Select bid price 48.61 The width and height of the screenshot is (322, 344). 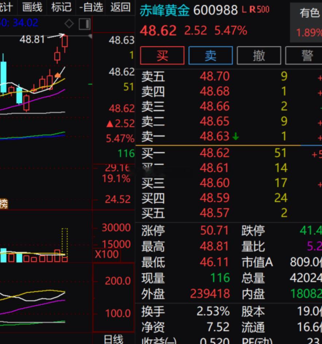point(214,168)
